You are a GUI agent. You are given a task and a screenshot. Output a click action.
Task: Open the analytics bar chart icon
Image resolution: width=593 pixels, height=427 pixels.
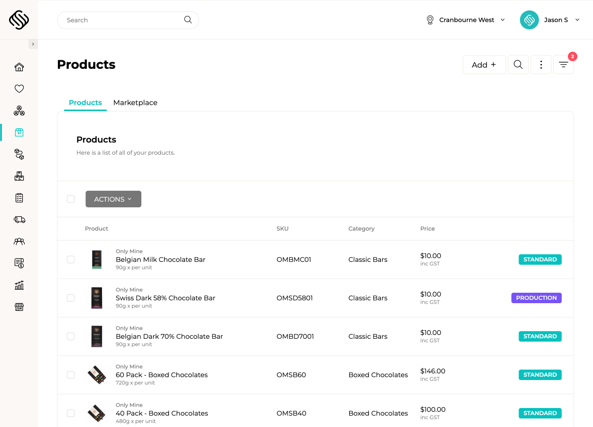[x=19, y=285]
